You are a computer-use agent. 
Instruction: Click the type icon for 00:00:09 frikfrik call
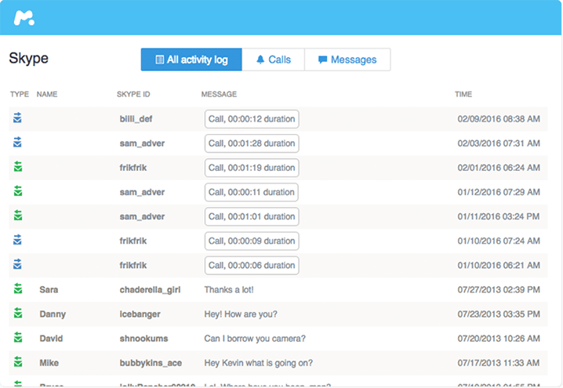coord(17,240)
